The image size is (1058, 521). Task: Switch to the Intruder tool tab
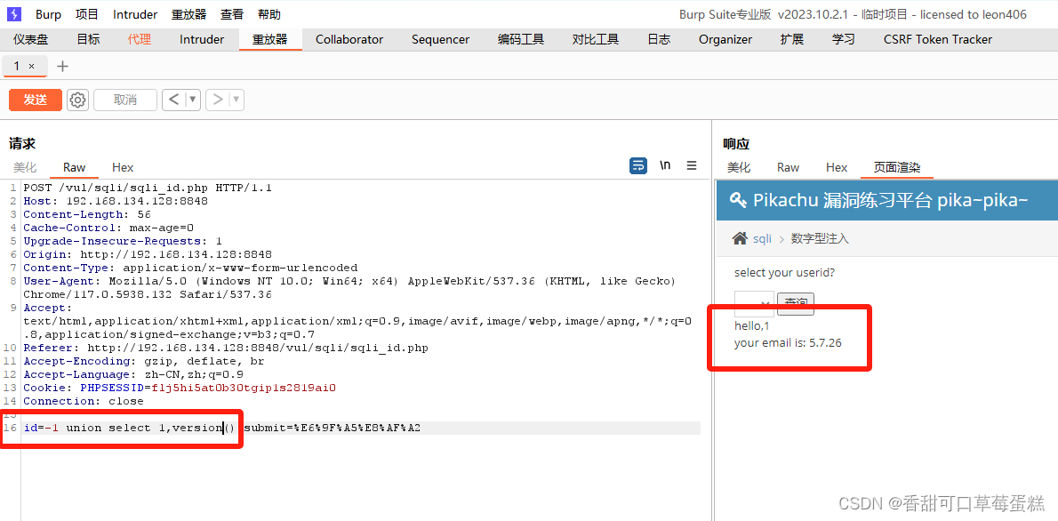202,40
